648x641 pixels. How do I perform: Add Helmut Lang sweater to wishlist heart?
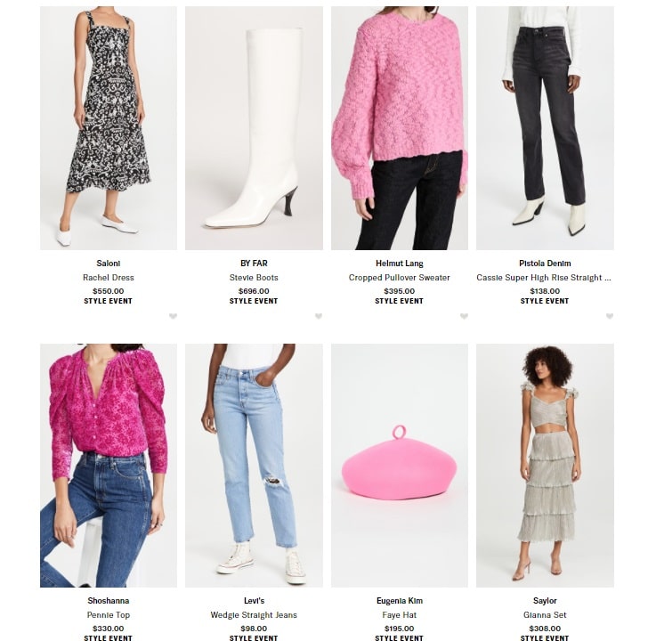[x=464, y=316]
